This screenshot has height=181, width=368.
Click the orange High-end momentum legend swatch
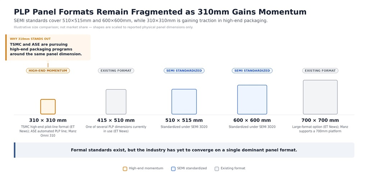125,168
